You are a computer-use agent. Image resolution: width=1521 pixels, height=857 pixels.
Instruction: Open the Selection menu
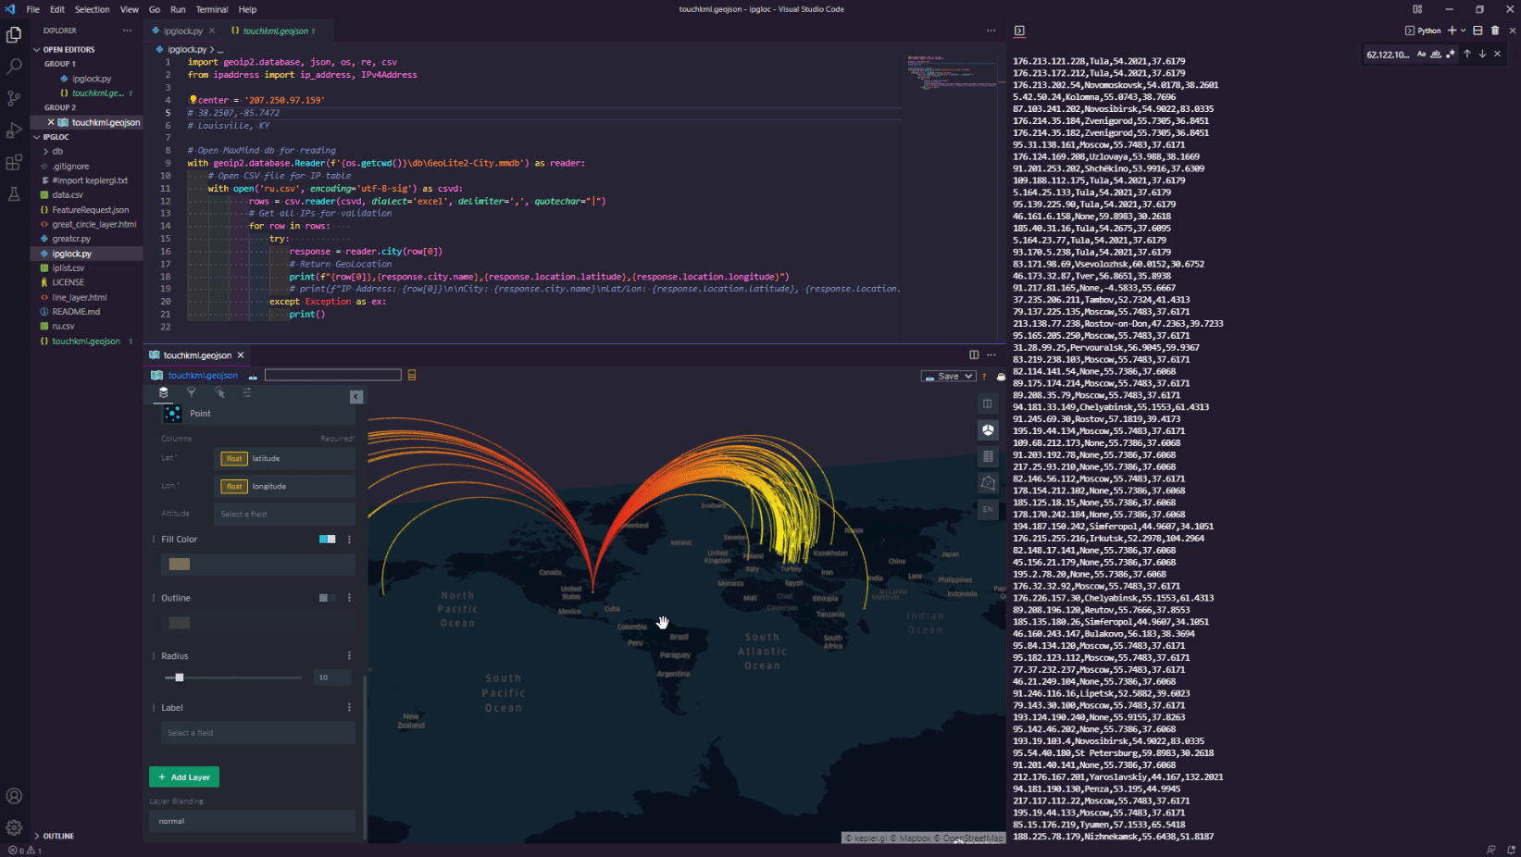click(92, 9)
